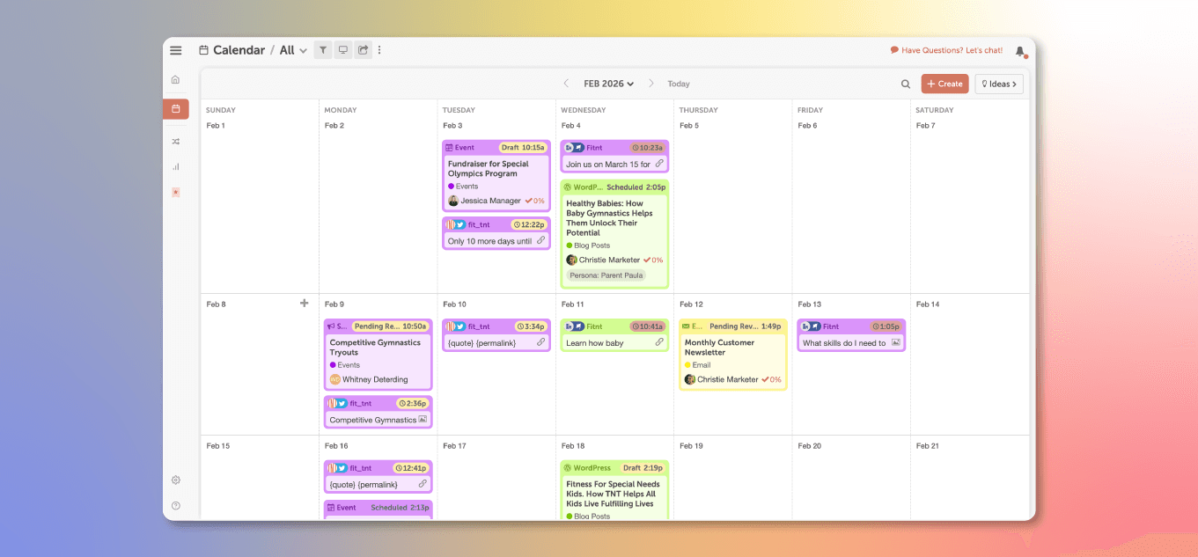
Task: Open the notifications bell
Action: 1019,51
